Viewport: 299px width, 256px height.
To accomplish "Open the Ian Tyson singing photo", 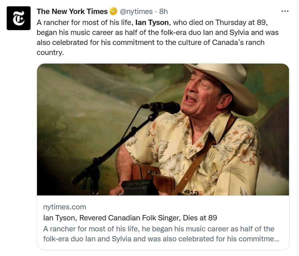I will coord(163,129).
